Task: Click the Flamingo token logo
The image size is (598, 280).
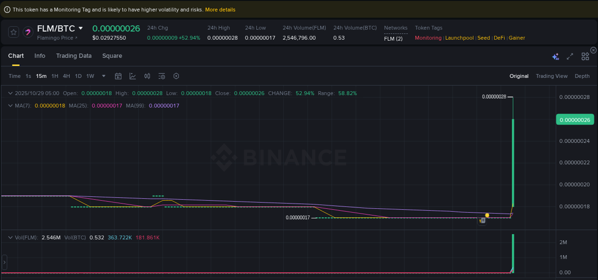Action: pyautogui.click(x=28, y=32)
